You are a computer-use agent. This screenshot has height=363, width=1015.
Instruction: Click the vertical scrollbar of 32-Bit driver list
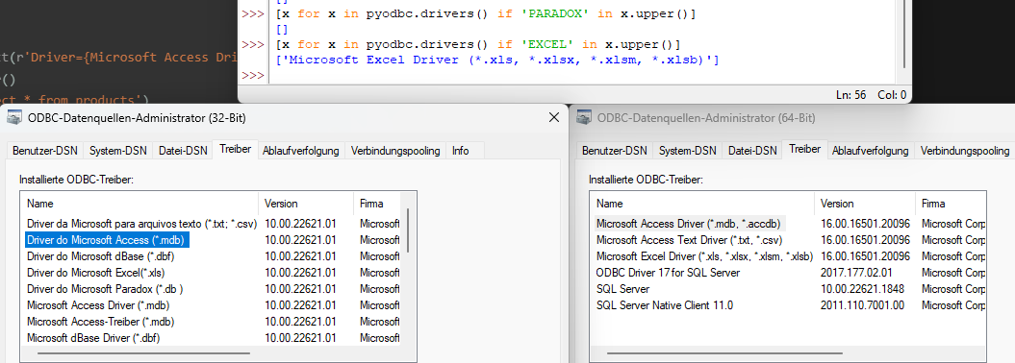pyautogui.click(x=408, y=230)
